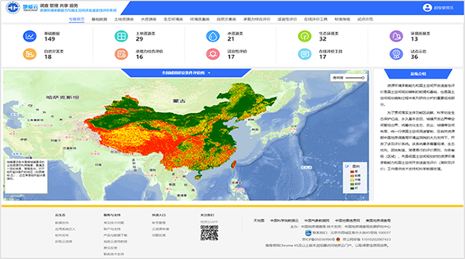Image resolution: width=465 pixels, height=259 pixels.
Task: Click the orange 较差 legend swatch
Action: pyautogui.click(x=352, y=176)
